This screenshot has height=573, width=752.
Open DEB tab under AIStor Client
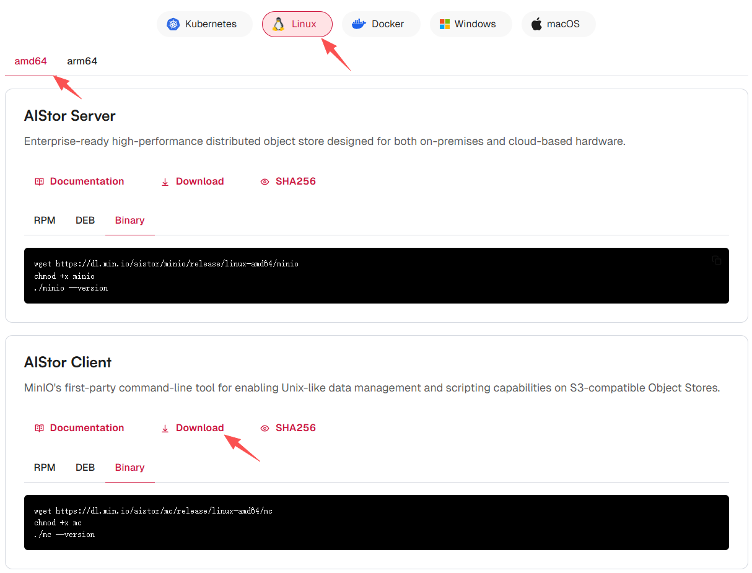click(85, 468)
